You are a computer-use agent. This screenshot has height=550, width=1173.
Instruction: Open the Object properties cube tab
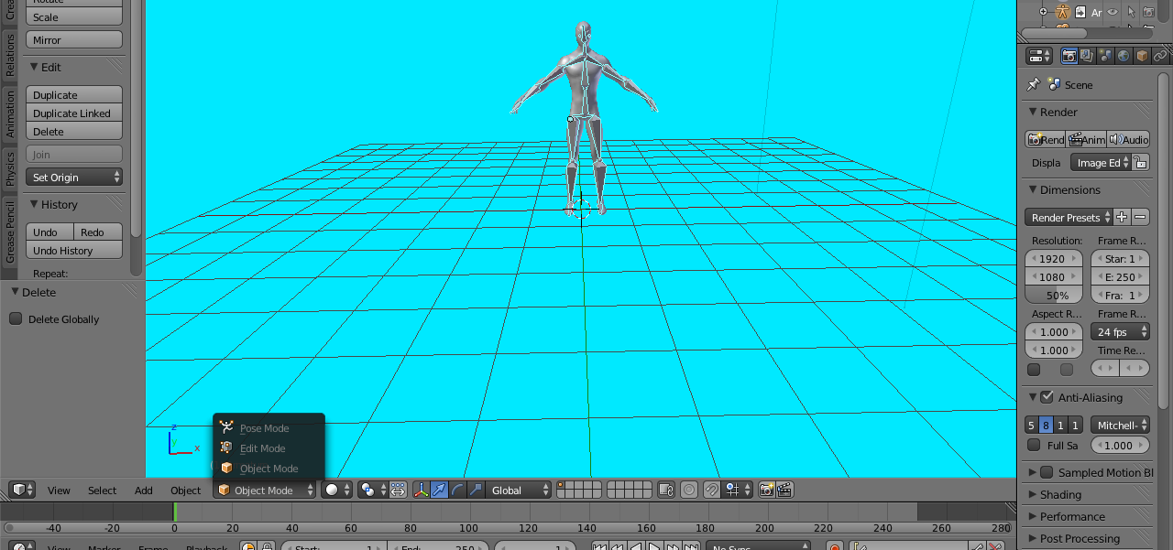[x=1142, y=56]
